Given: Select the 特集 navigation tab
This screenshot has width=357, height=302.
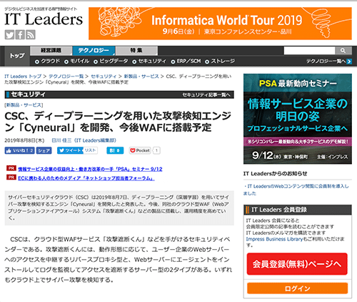Looking at the screenshot, I should coord(136,51).
